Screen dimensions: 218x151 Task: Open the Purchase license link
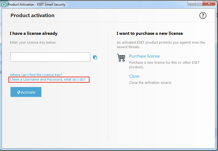coord(144,56)
